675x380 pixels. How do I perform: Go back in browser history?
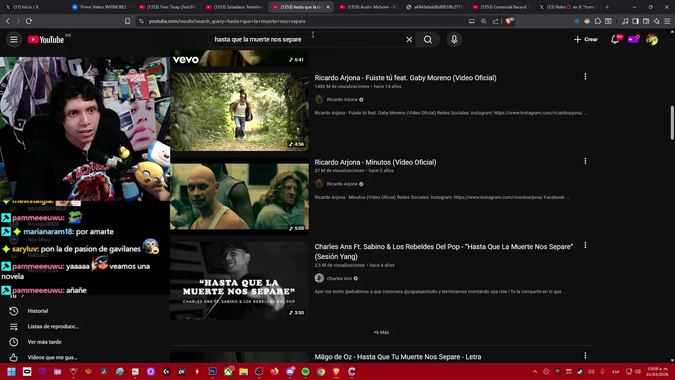[x=7, y=21]
